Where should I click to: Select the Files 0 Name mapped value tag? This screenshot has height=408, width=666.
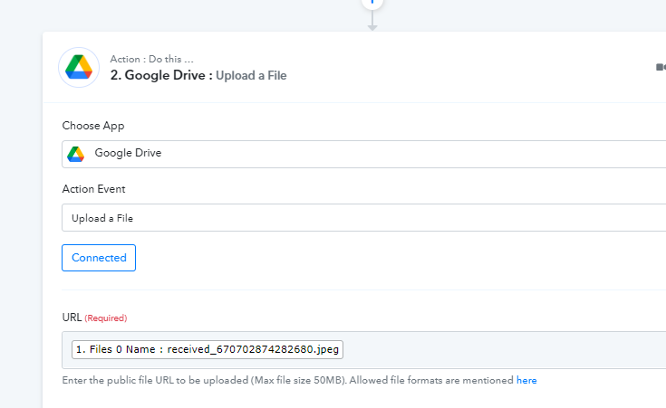tap(208, 349)
